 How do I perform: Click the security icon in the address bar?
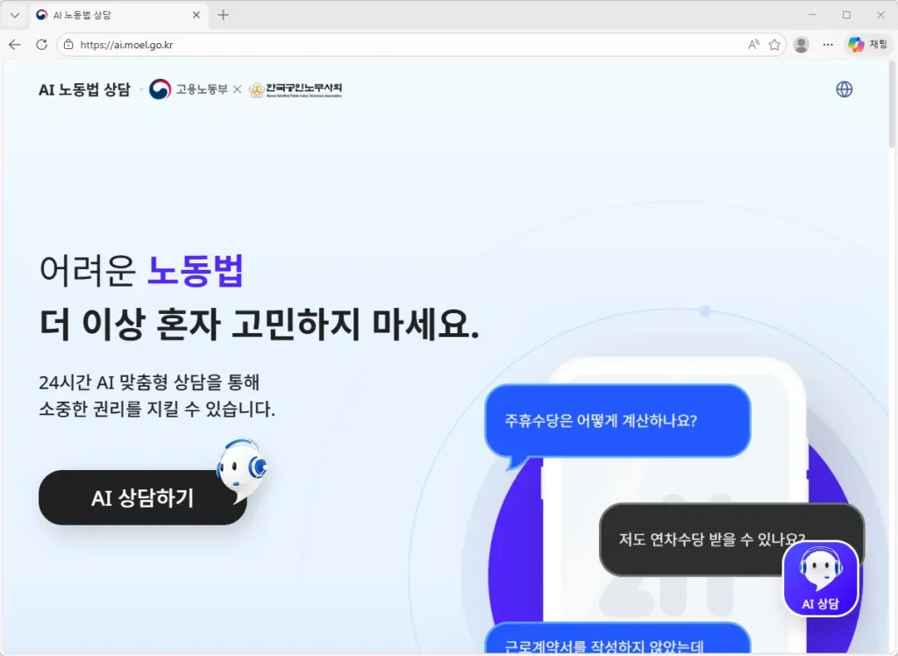(67, 45)
